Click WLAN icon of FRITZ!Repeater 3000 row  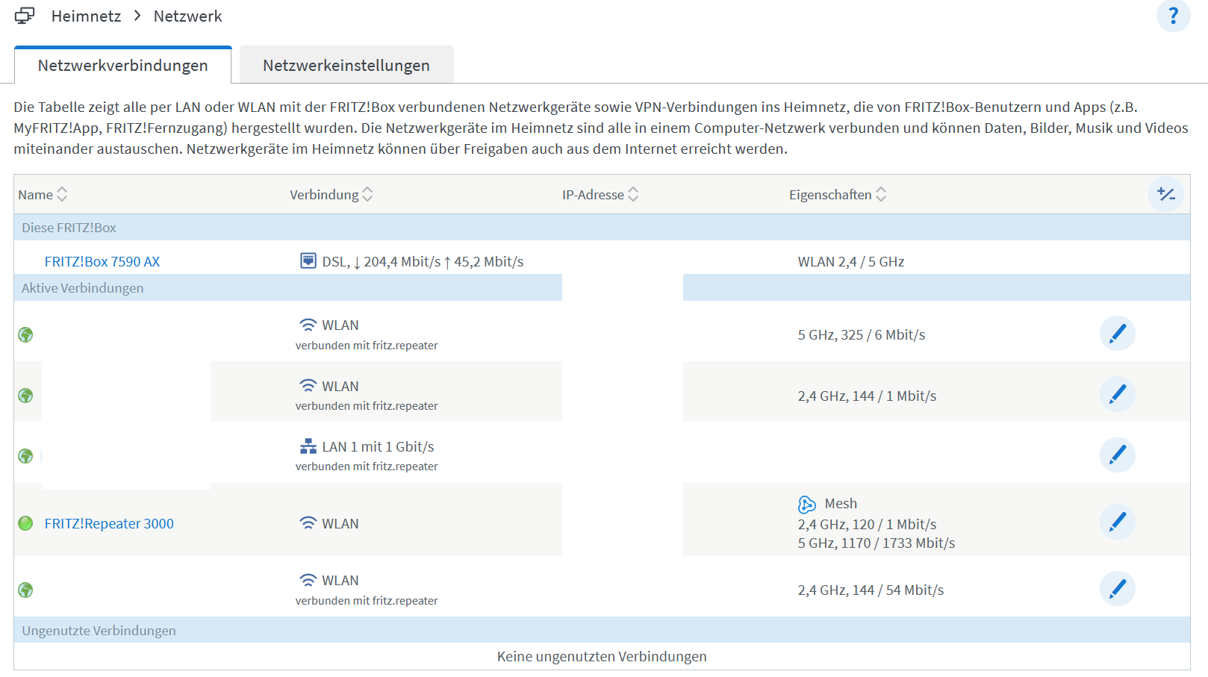click(308, 523)
